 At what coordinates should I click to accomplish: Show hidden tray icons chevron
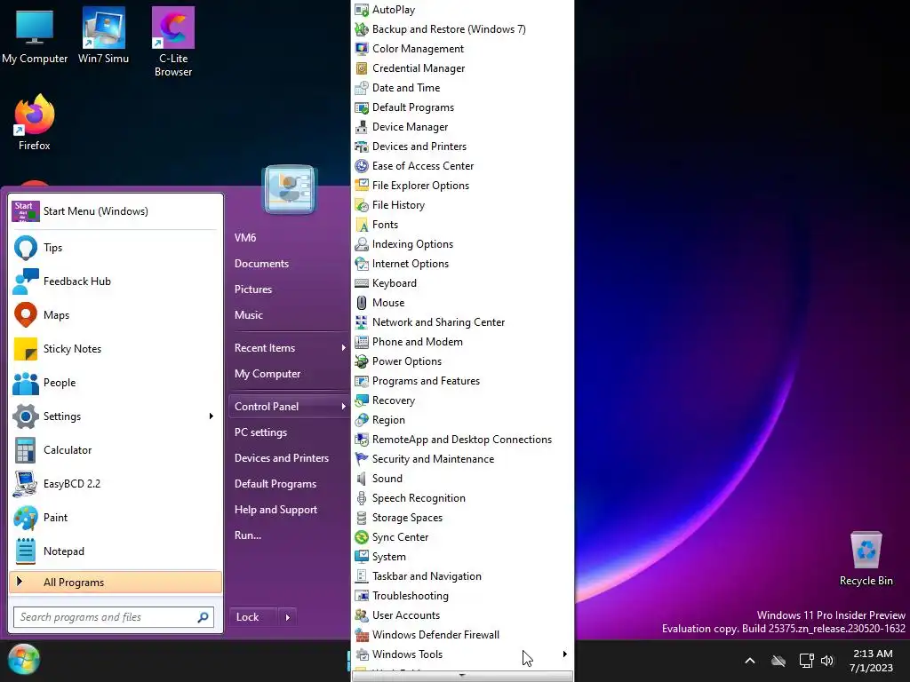(750, 661)
